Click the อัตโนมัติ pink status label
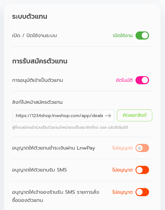 click(x=124, y=80)
